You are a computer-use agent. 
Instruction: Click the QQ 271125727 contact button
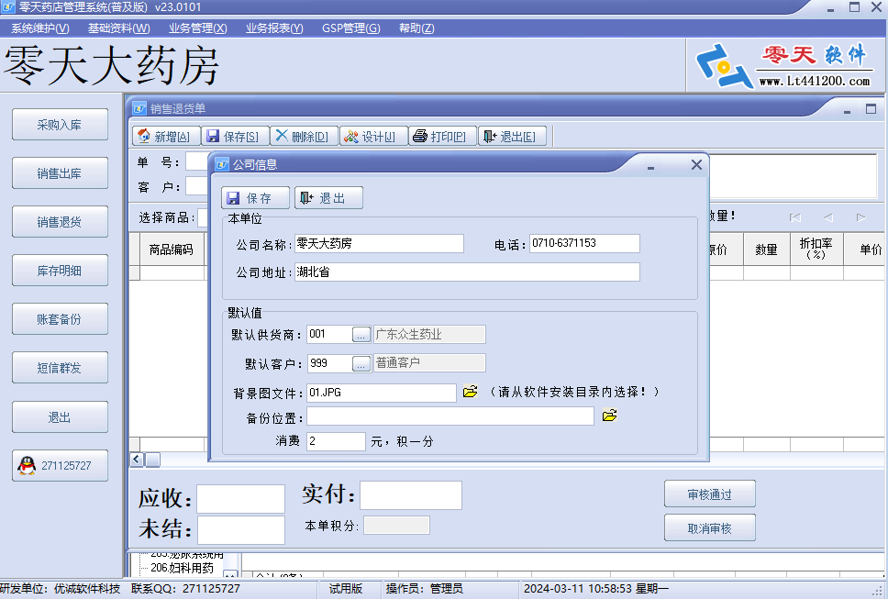pos(60,465)
